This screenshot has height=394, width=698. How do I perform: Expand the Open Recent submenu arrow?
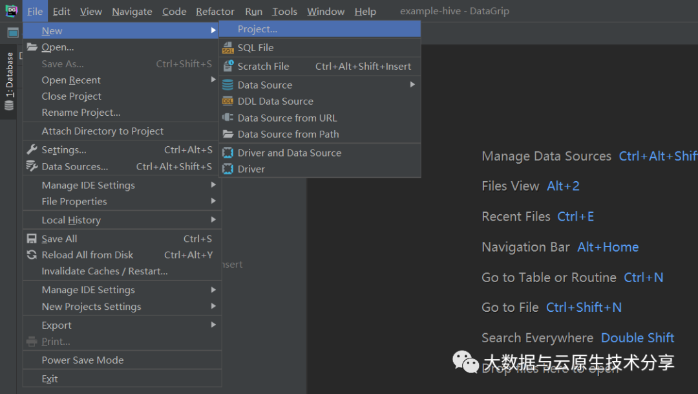click(x=213, y=80)
